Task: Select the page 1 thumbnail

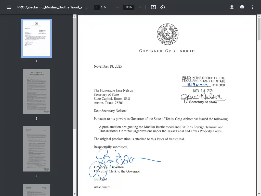Action: pyautogui.click(x=36, y=38)
